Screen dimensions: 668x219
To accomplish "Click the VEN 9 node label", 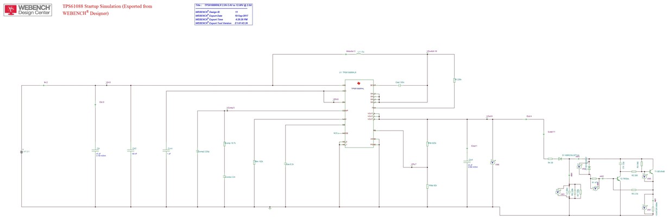I will point(336,99).
